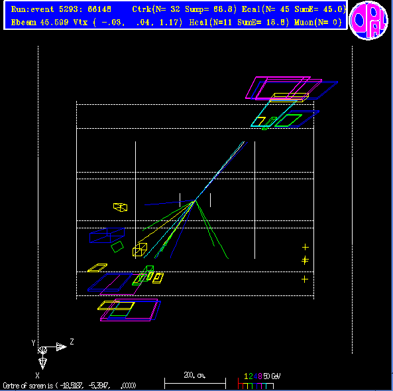Select the green rectangle in the upper cluster
Viewport: 393px width, 391px height.
[288, 120]
